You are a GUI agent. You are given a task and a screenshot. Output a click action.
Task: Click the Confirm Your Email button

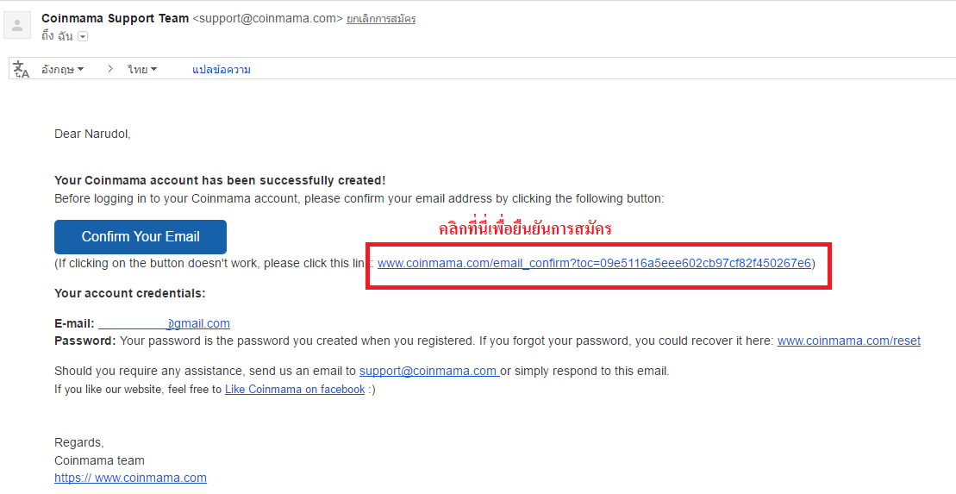tap(141, 236)
